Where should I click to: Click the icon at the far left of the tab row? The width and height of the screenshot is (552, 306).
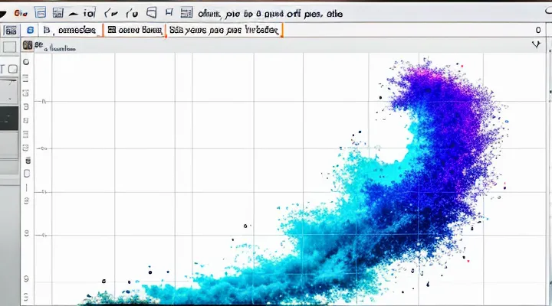tap(11, 30)
